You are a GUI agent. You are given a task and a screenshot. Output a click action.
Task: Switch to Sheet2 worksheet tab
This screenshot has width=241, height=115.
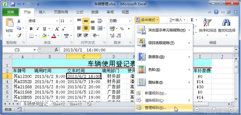59,104
